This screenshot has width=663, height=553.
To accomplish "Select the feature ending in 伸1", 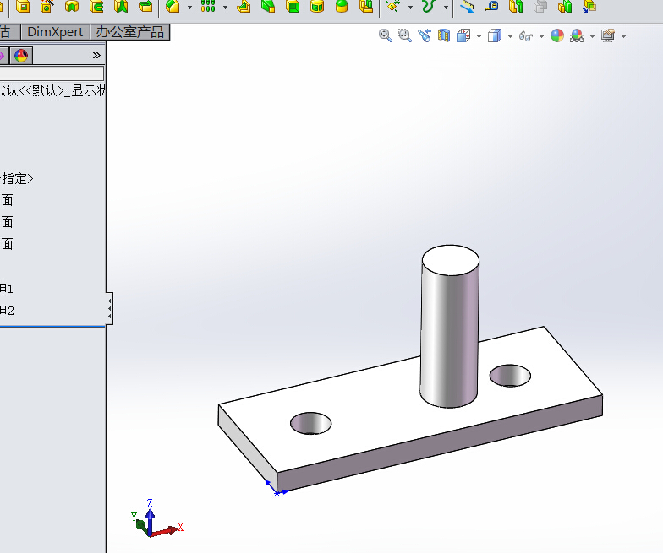I will (7, 289).
